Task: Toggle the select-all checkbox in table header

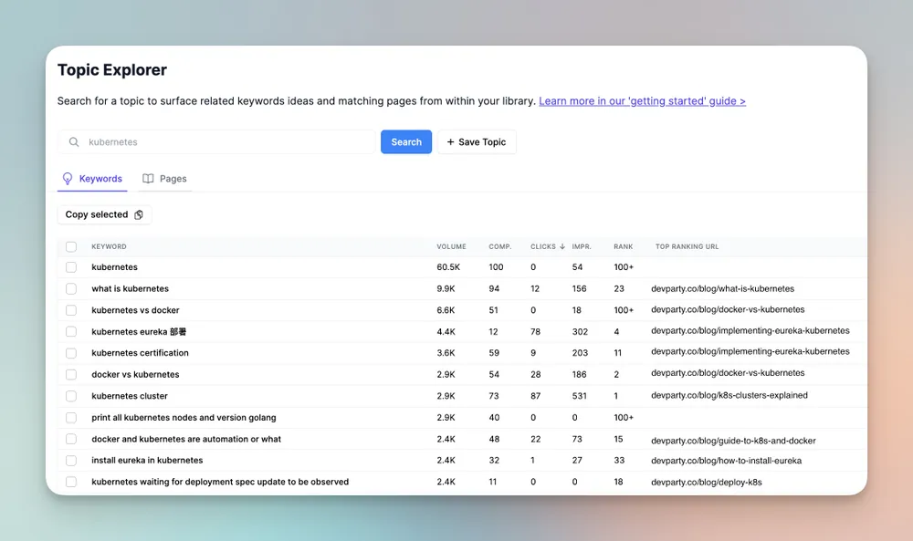Action: [x=71, y=246]
